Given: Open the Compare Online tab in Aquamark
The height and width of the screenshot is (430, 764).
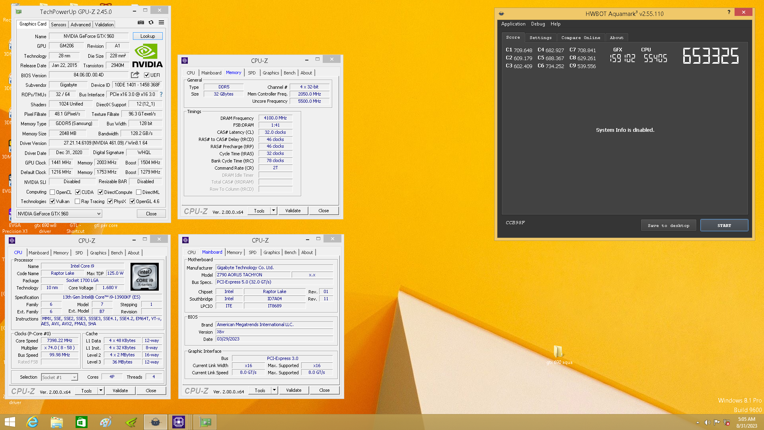Looking at the screenshot, I should (x=581, y=37).
